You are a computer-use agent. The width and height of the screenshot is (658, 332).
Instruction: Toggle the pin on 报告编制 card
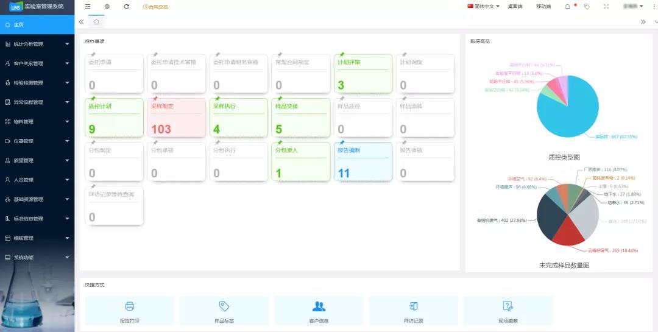pyautogui.click(x=342, y=143)
